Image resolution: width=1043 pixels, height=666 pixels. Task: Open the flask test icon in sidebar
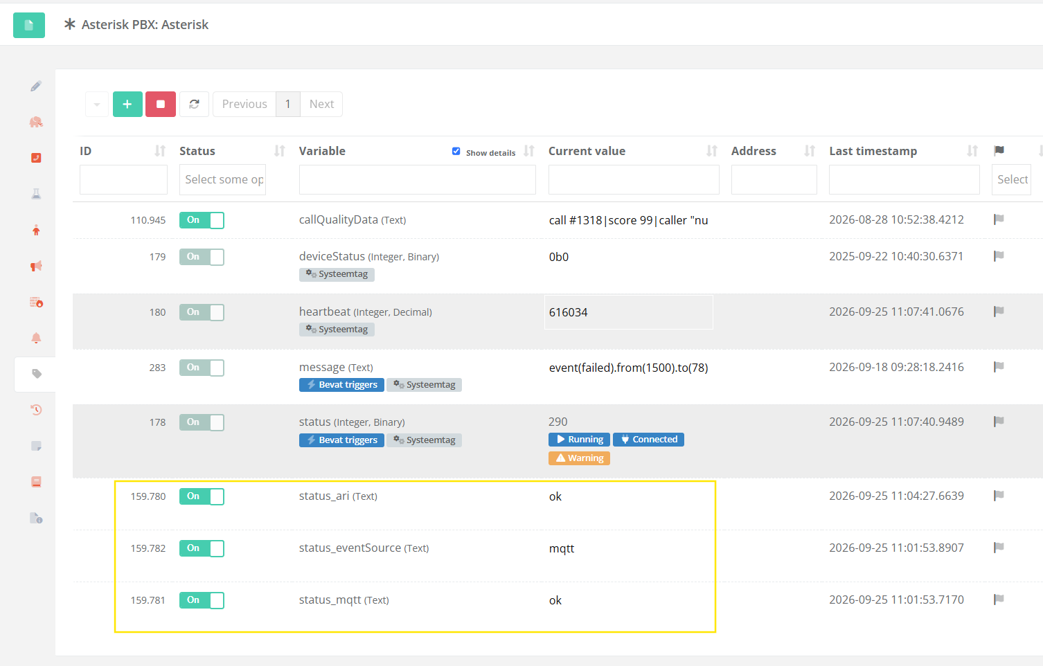pos(36,194)
